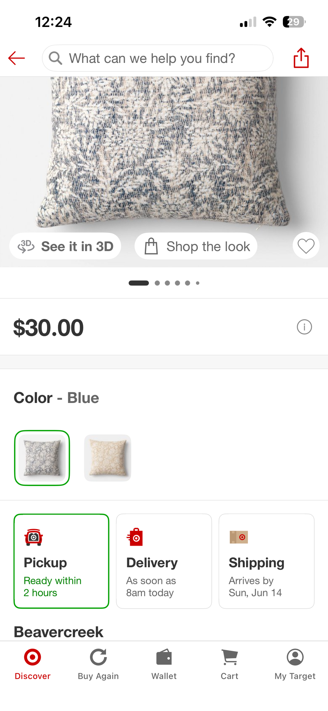328x711 pixels.
Task: Tap Shop the look button
Action: point(196,246)
